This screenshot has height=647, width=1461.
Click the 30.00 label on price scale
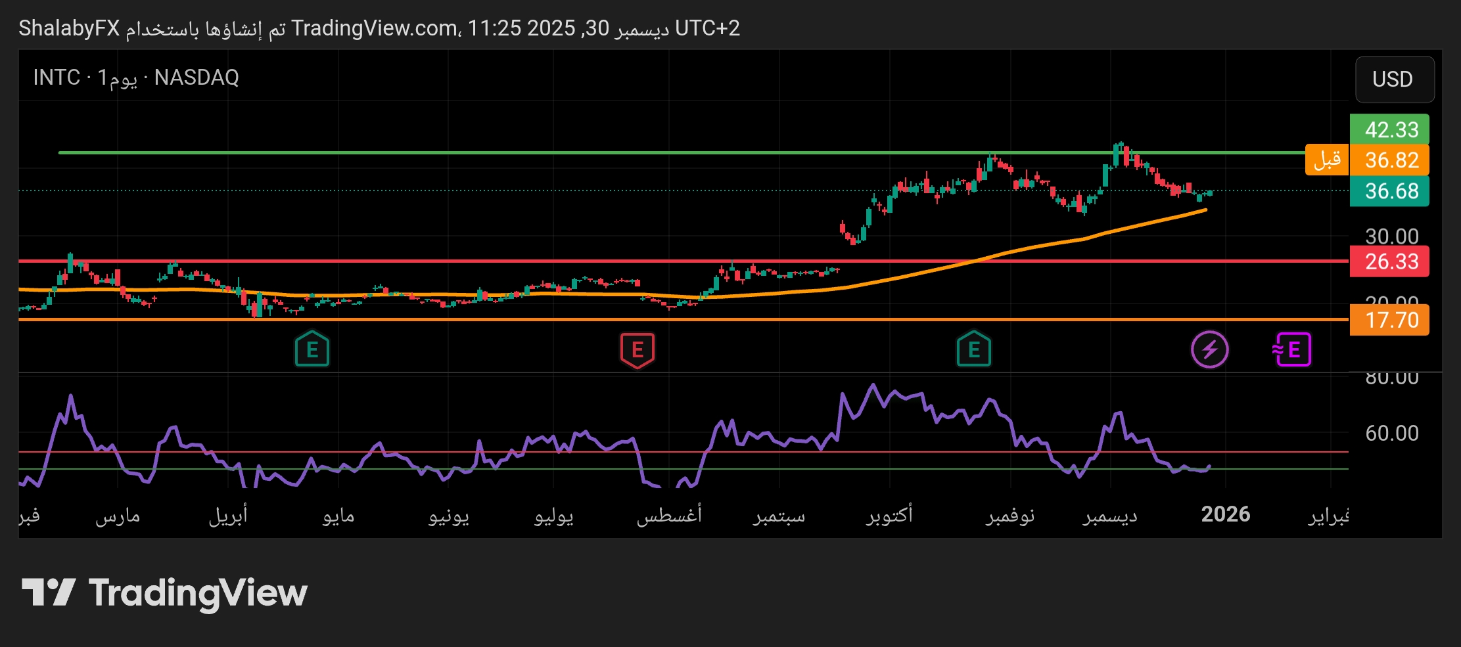click(1391, 236)
